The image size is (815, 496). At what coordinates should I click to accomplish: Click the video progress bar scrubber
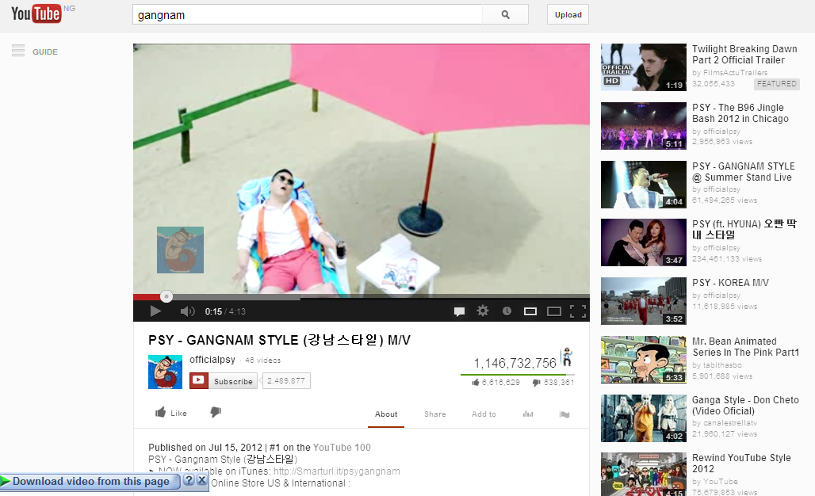(166, 296)
